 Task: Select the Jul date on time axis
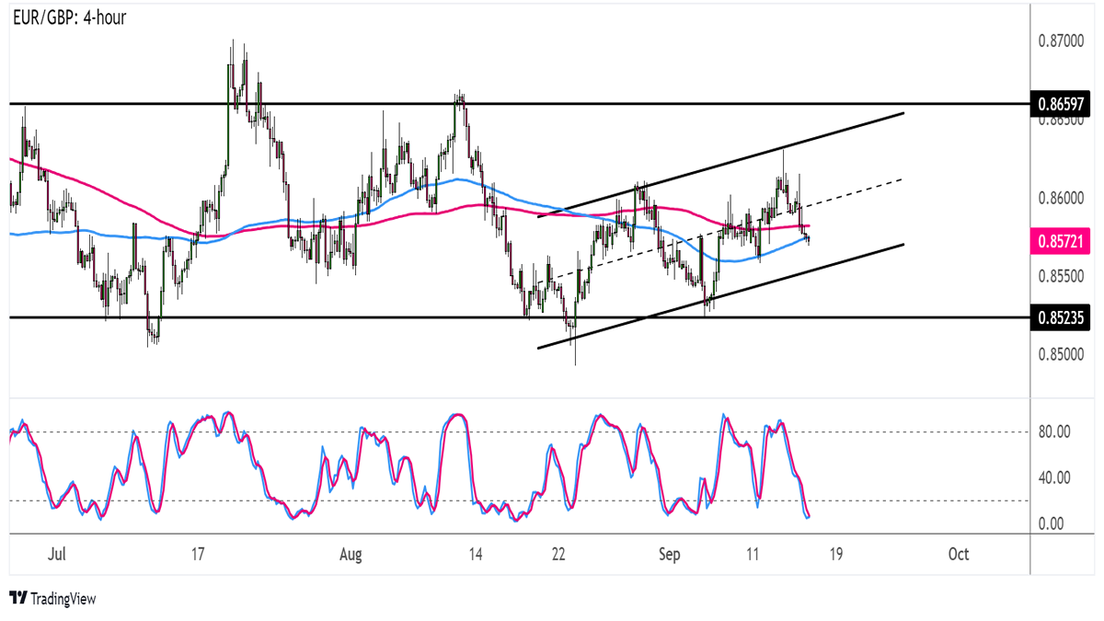point(57,555)
